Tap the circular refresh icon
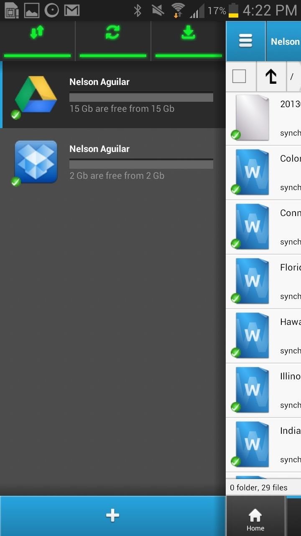The width and height of the screenshot is (301, 536). pyautogui.click(x=113, y=33)
